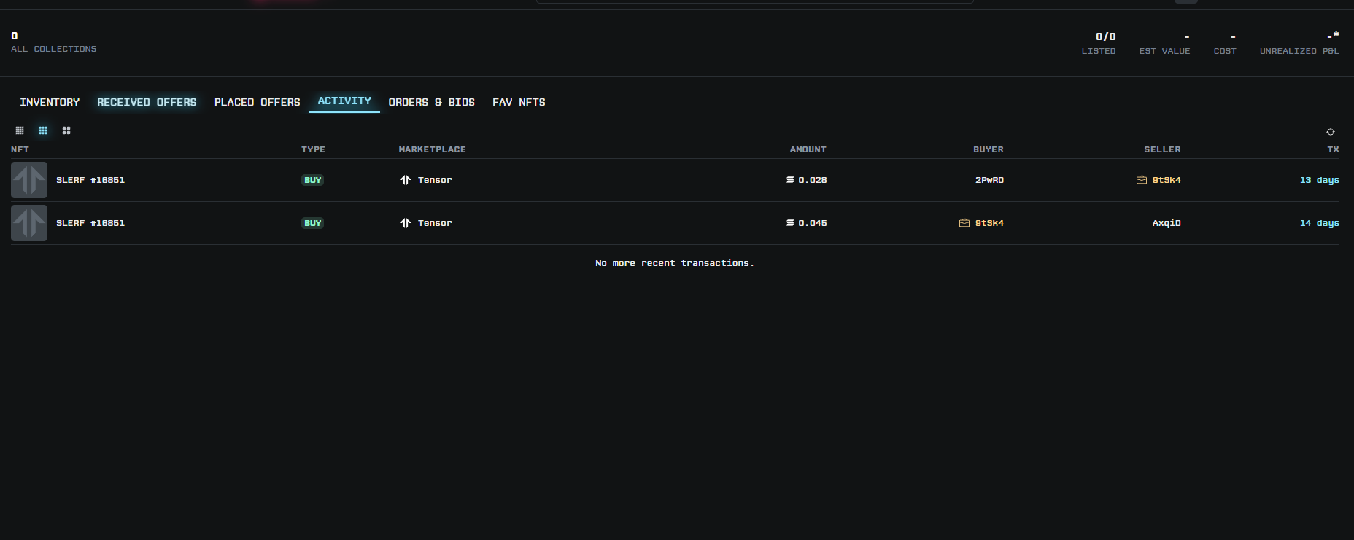The image size is (1354, 540).
Task: Select the medium grid view icon
Action: (x=43, y=130)
